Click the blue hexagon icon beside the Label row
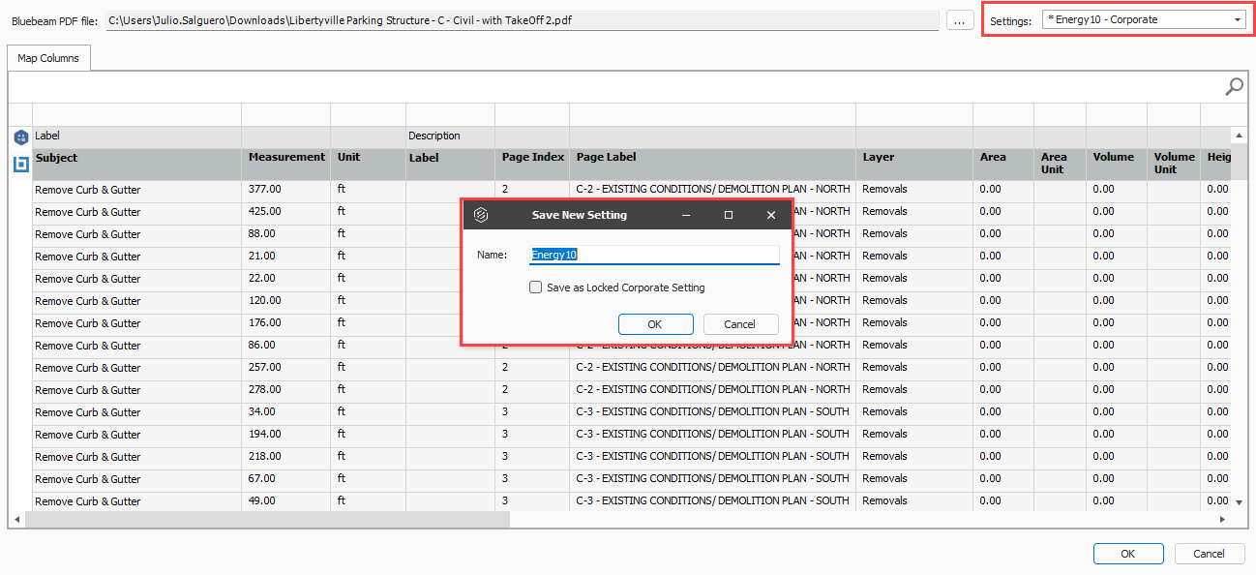 click(20, 137)
